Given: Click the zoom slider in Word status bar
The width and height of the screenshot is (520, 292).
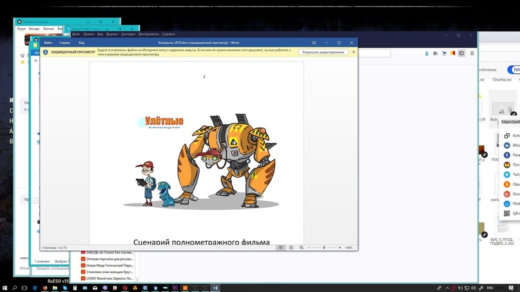Looking at the screenshot, I should 323,248.
